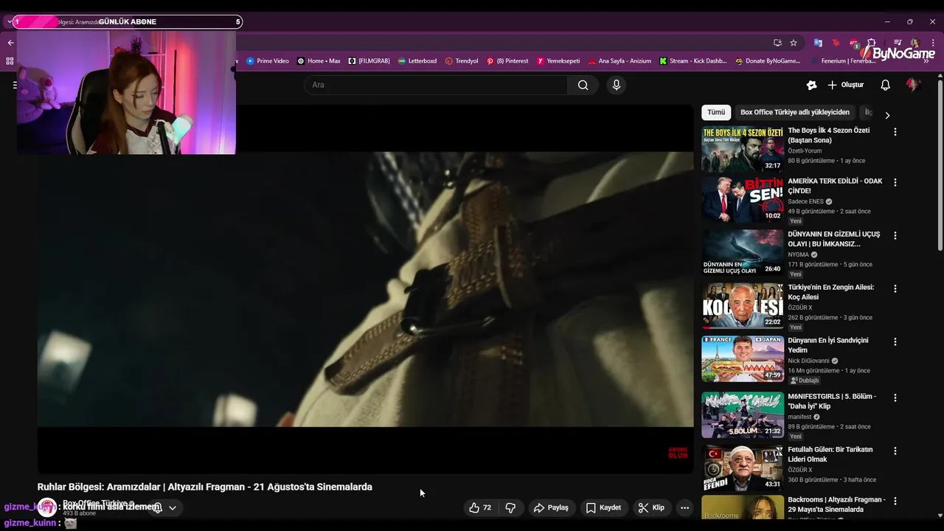
Task: Like the video showing 72 likes
Action: 480,507
